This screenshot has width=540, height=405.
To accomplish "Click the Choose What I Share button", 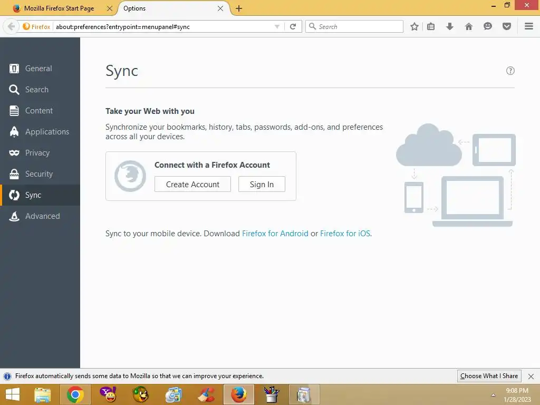I will [489, 376].
